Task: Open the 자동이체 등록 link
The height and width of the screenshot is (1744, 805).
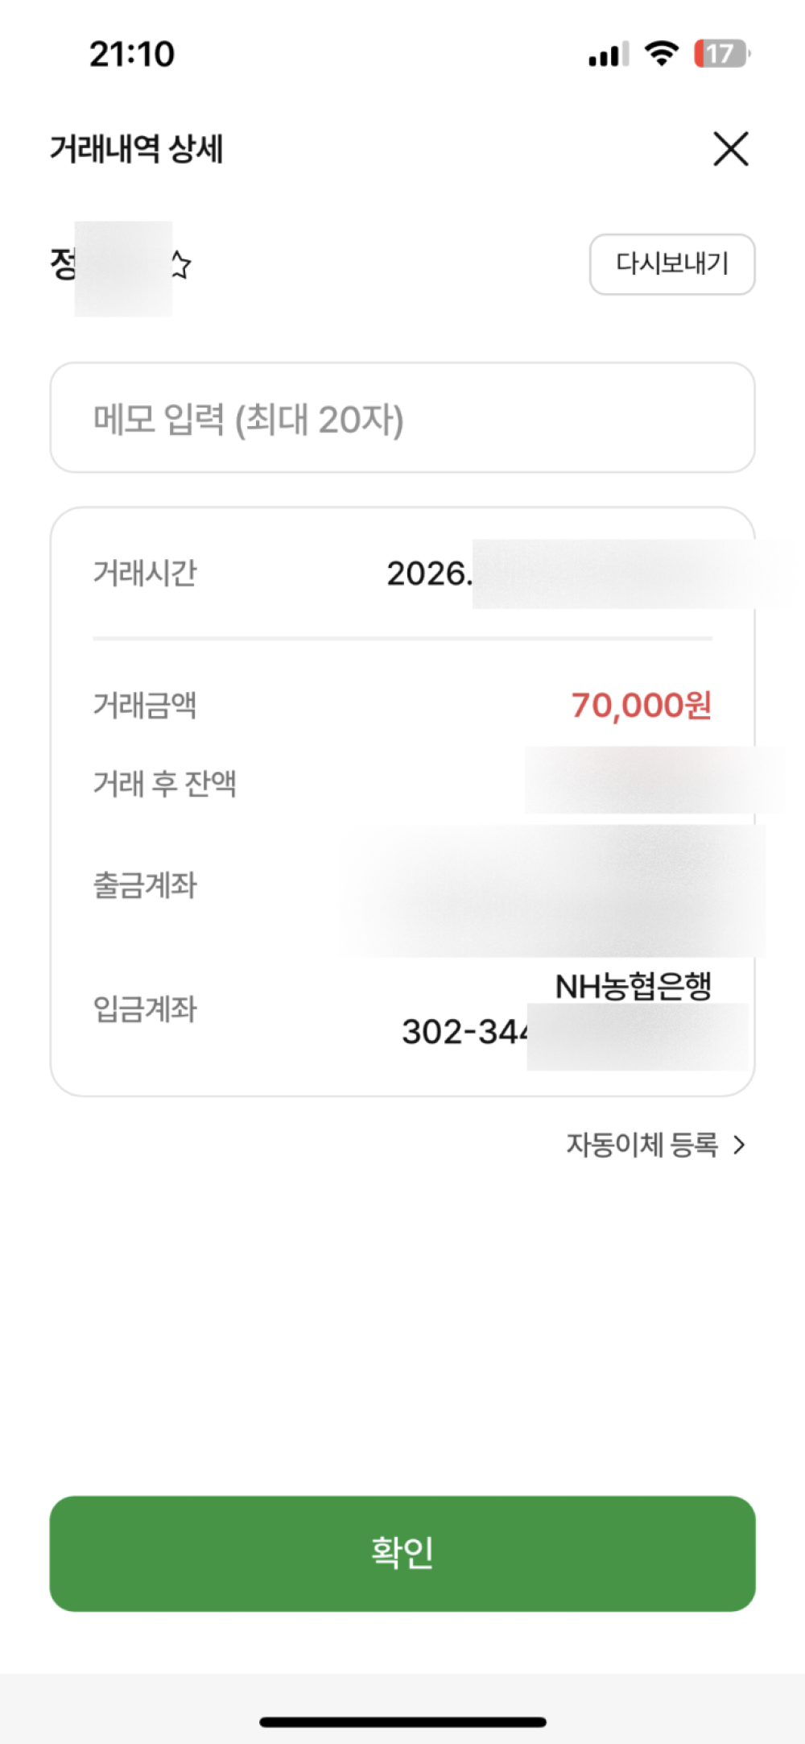Action: 642,1144
